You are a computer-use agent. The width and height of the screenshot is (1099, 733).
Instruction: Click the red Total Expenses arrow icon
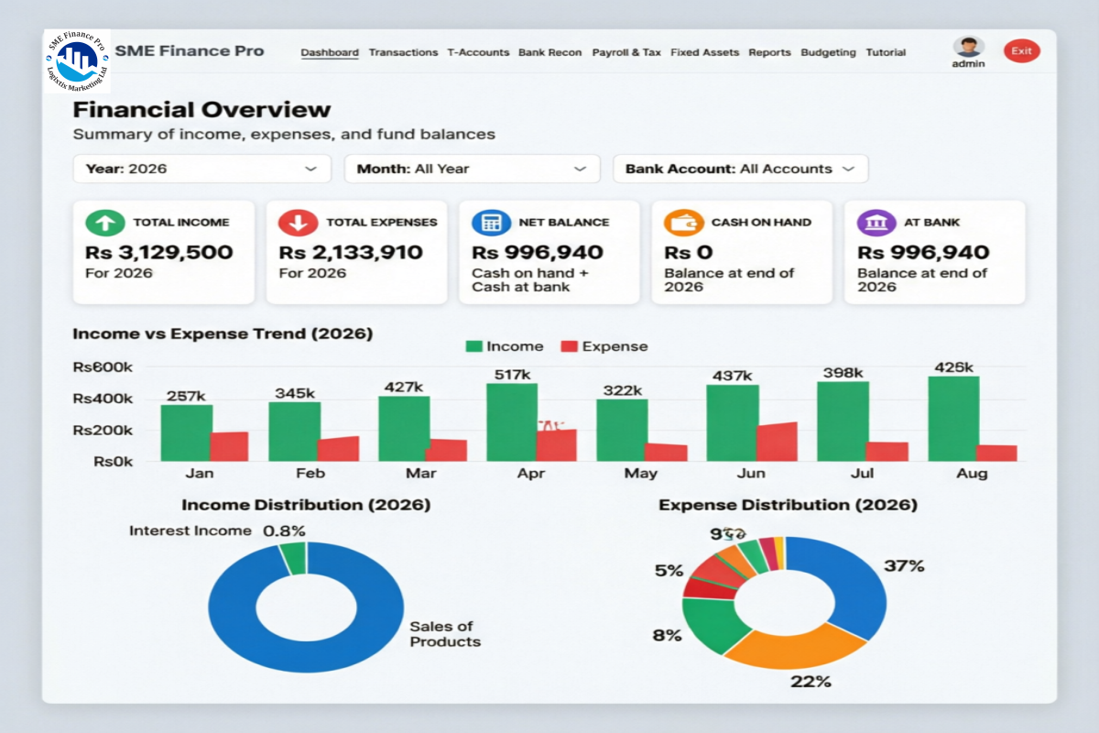[298, 222]
